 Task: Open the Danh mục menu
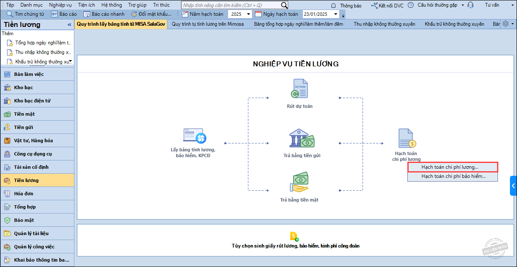click(31, 5)
